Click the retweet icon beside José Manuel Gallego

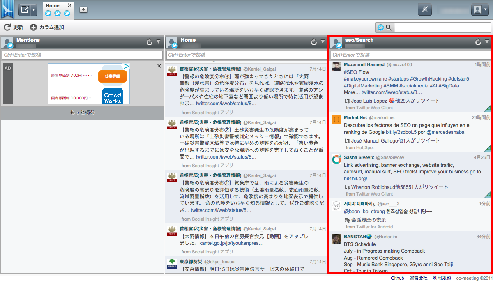coord(347,140)
